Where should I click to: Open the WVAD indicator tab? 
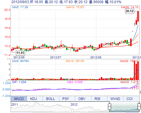coord(115,99)
